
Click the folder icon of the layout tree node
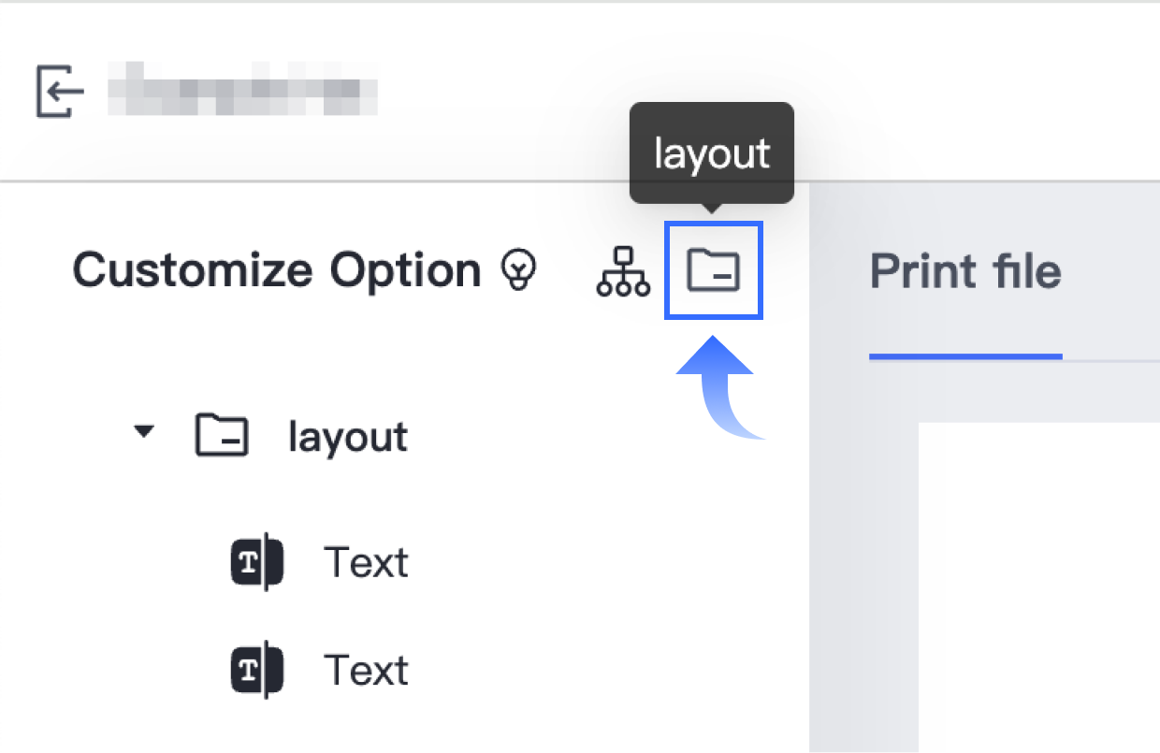(x=222, y=436)
